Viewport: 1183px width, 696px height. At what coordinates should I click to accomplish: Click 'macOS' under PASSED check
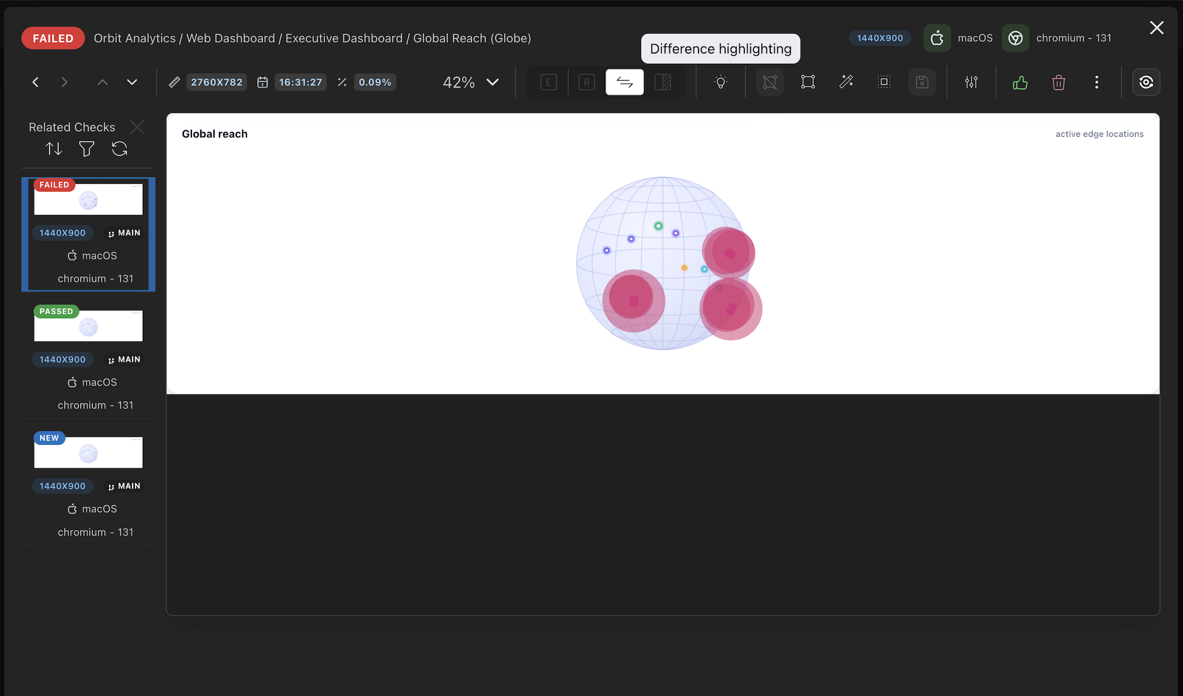click(x=99, y=382)
